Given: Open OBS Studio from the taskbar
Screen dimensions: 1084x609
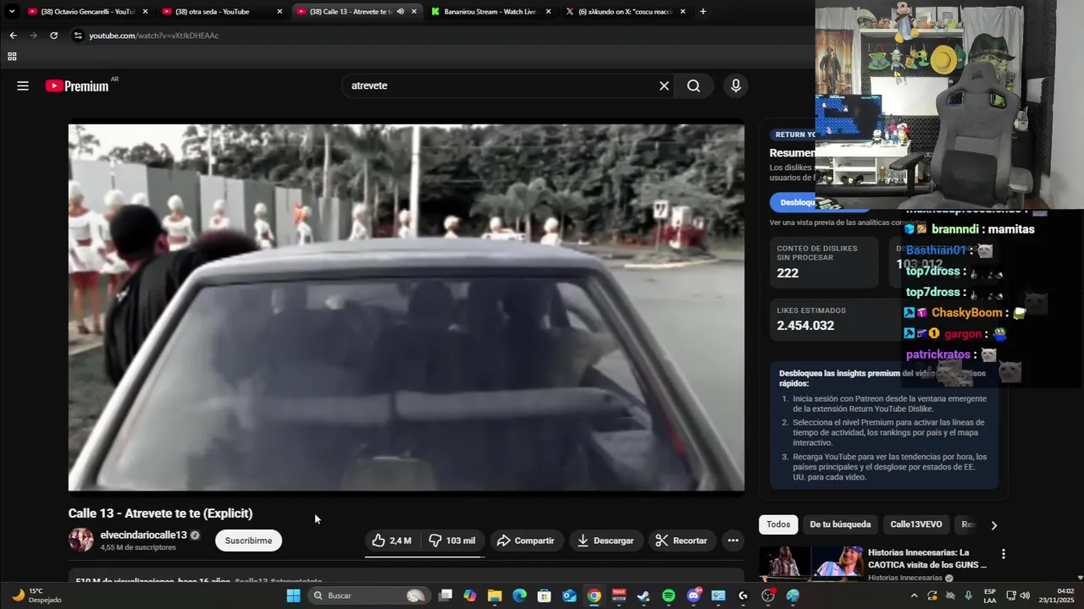Looking at the screenshot, I should 768,595.
